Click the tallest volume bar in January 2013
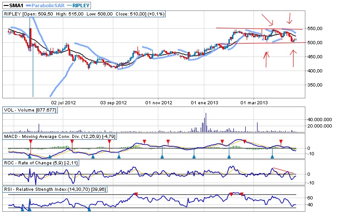This screenshot has height=214, width=339. pos(206,122)
